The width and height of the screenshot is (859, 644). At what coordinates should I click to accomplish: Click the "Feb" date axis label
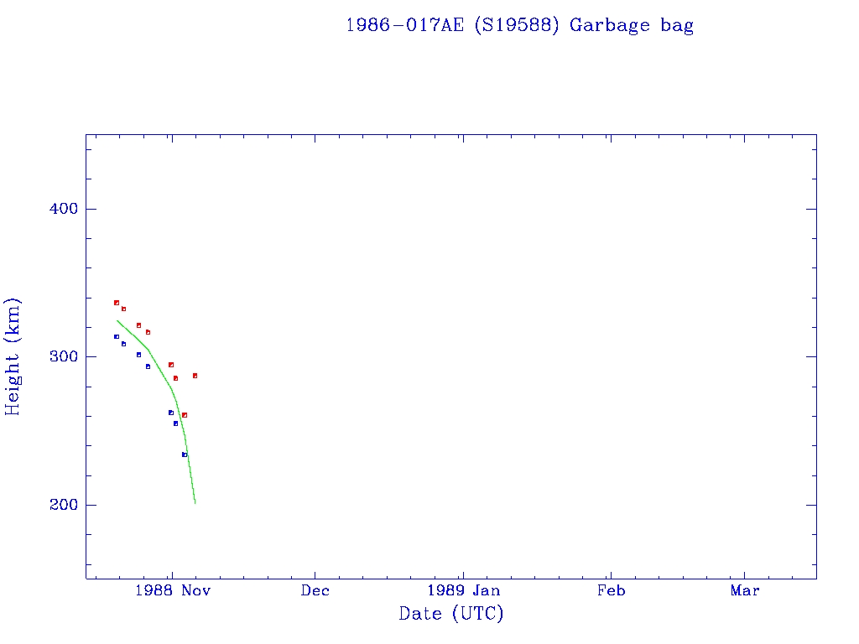611,590
